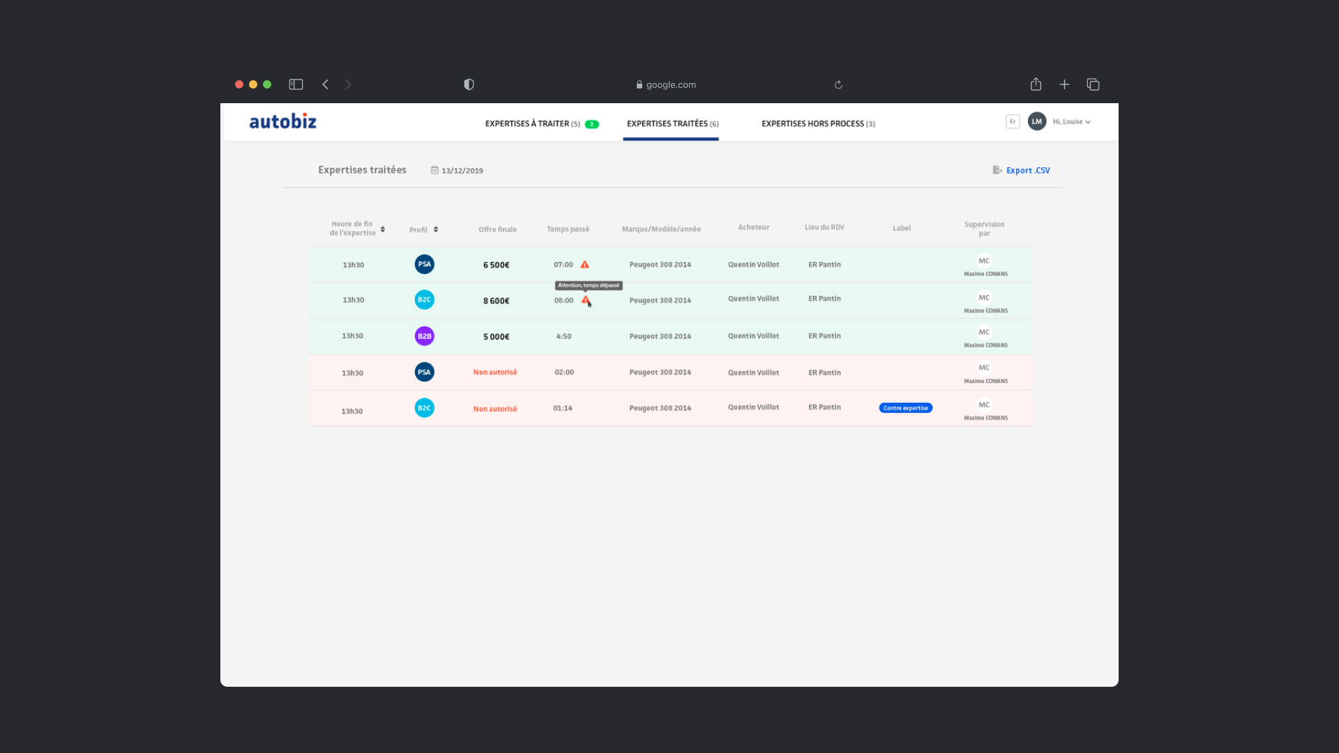This screenshot has height=753, width=1339.
Task: Click the Contre expertise label badge
Action: click(905, 408)
